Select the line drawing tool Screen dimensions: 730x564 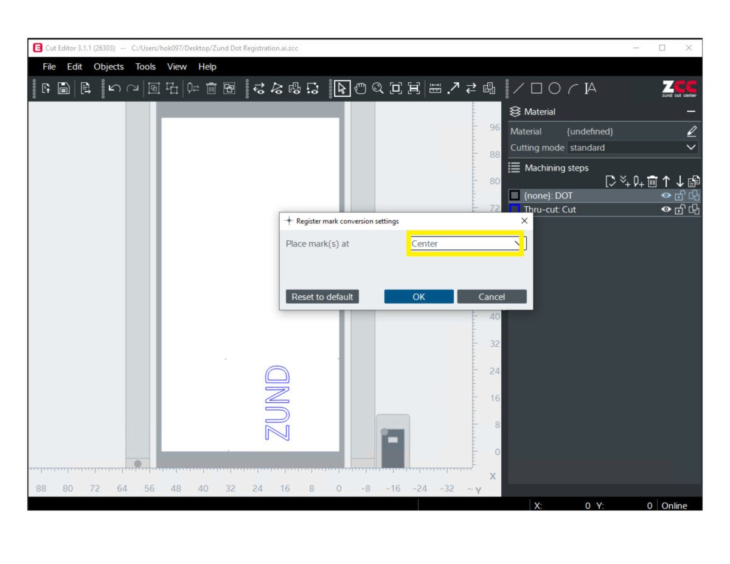(x=518, y=89)
